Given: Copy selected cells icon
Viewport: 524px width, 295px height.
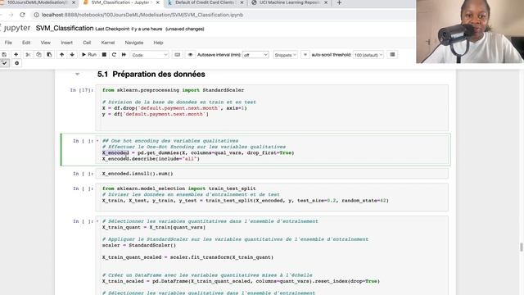Looking at the screenshot, I should tap(38, 55).
